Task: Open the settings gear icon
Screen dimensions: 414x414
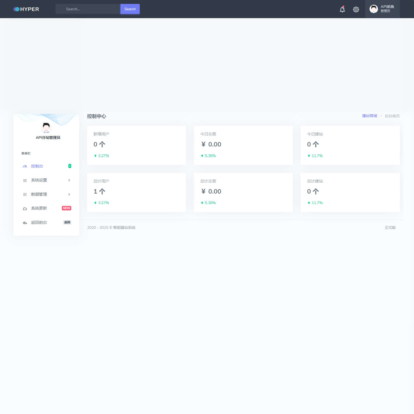Action: pos(356,9)
